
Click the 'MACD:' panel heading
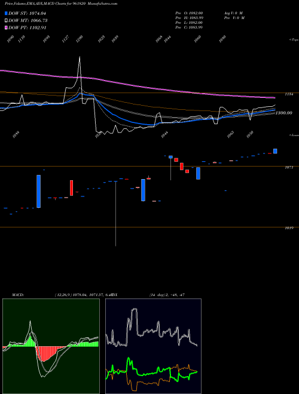click(x=18, y=295)
